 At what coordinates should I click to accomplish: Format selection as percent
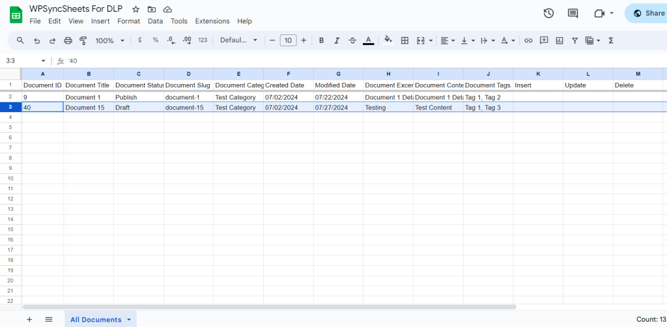coord(156,40)
